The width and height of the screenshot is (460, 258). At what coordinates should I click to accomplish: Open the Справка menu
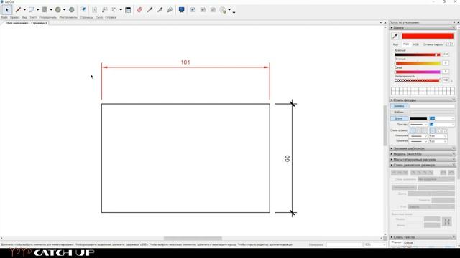click(111, 17)
